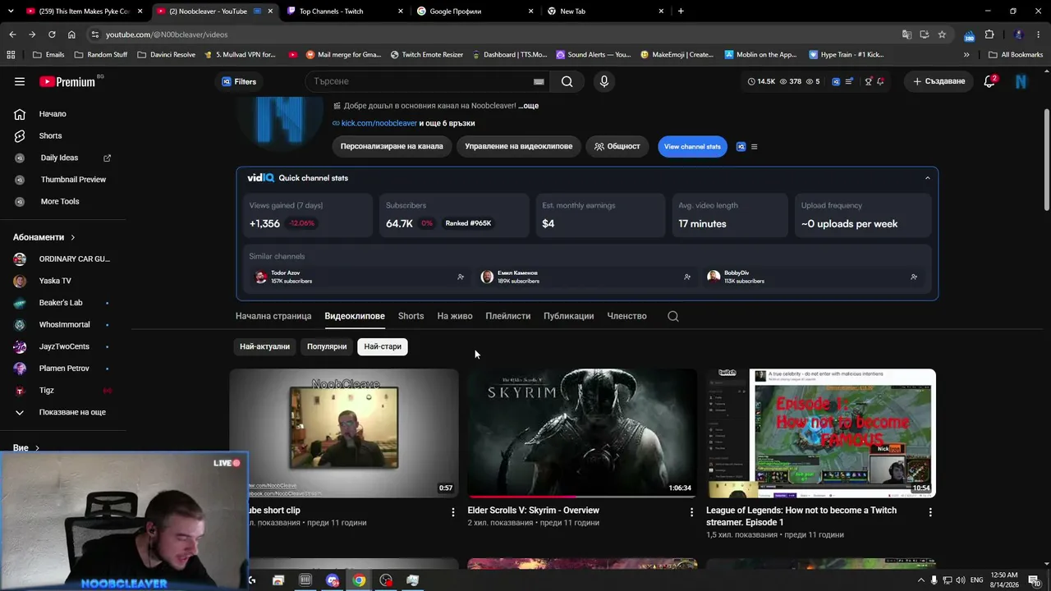This screenshot has height=591, width=1051.
Task: Expand the Вие section chevron
Action: coord(37,448)
